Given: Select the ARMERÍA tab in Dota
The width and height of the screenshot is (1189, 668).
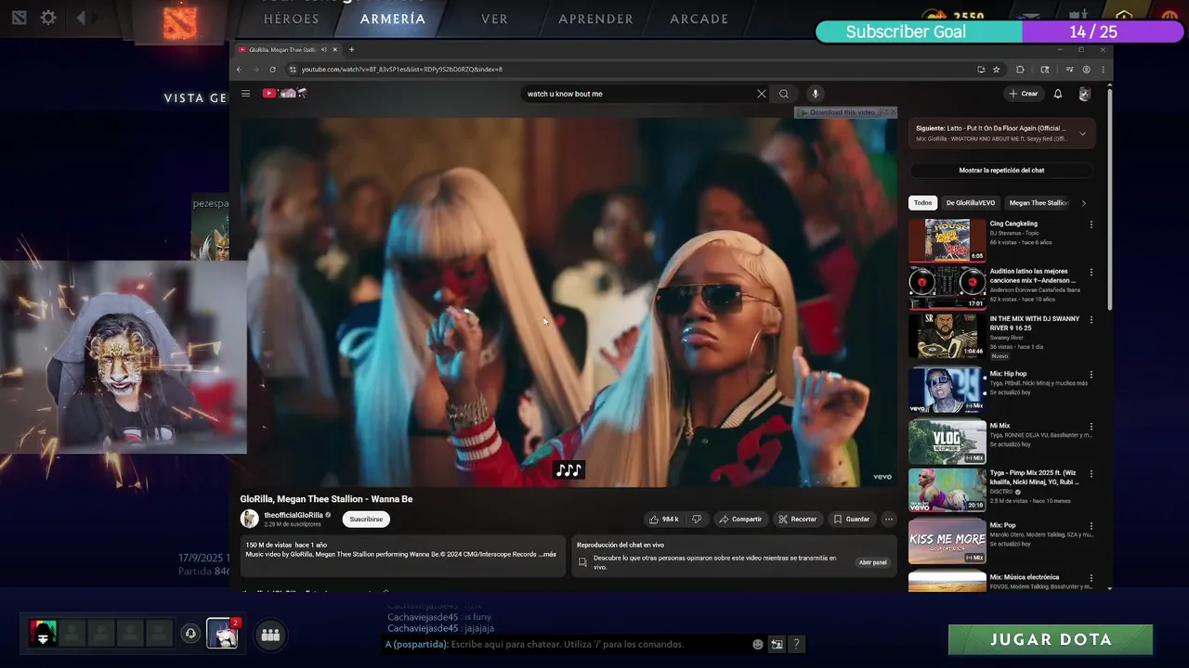Looking at the screenshot, I should [x=393, y=19].
